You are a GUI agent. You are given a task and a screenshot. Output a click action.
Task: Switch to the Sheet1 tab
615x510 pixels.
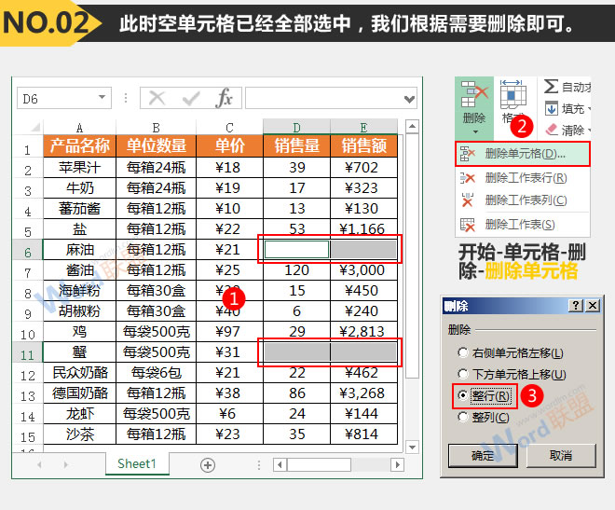point(136,463)
